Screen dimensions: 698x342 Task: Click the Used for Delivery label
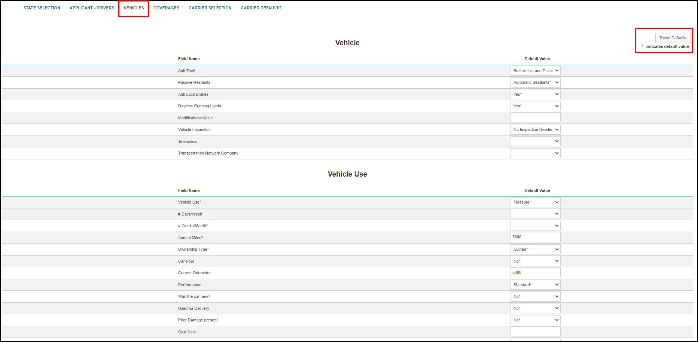[193, 308]
